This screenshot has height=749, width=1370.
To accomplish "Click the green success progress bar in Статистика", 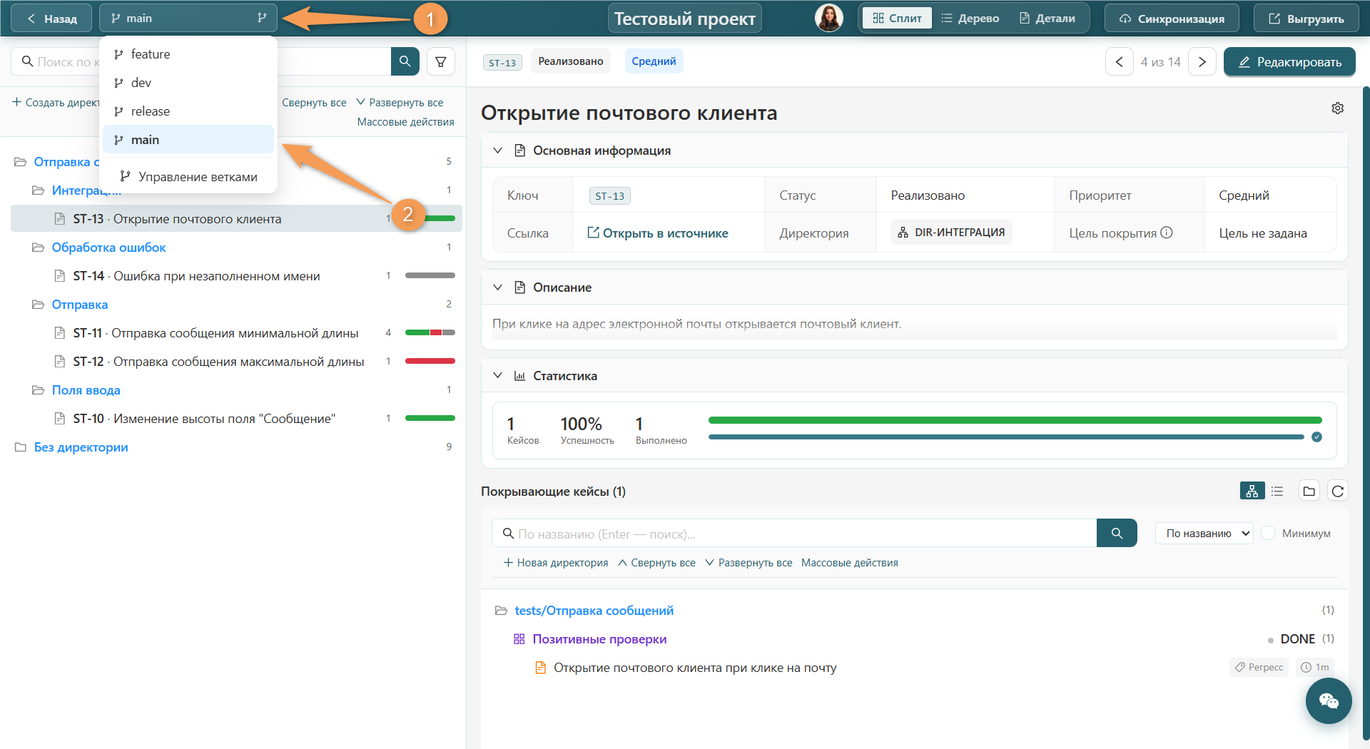I will pos(1015,420).
